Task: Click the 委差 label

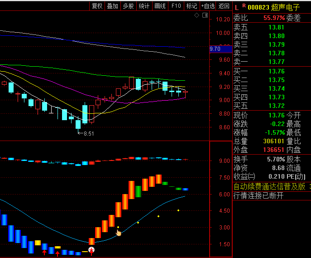Action: [293, 18]
